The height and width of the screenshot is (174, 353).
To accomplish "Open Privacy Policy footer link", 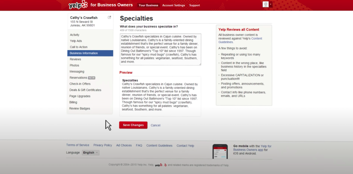I will point(103,145).
